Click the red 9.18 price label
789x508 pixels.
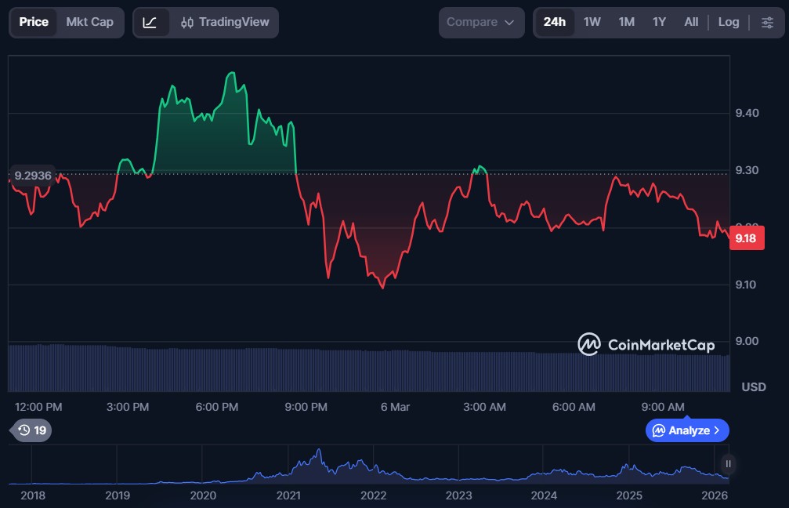(745, 238)
